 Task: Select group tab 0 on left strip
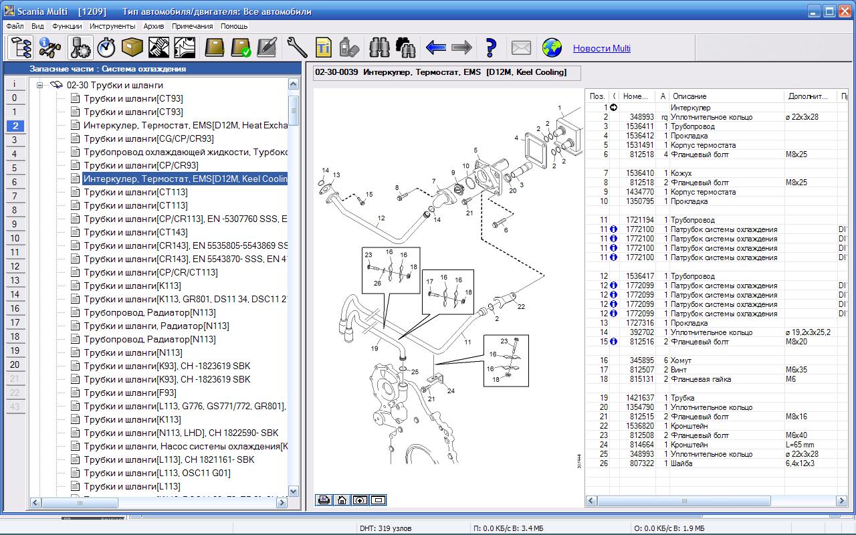(x=15, y=98)
